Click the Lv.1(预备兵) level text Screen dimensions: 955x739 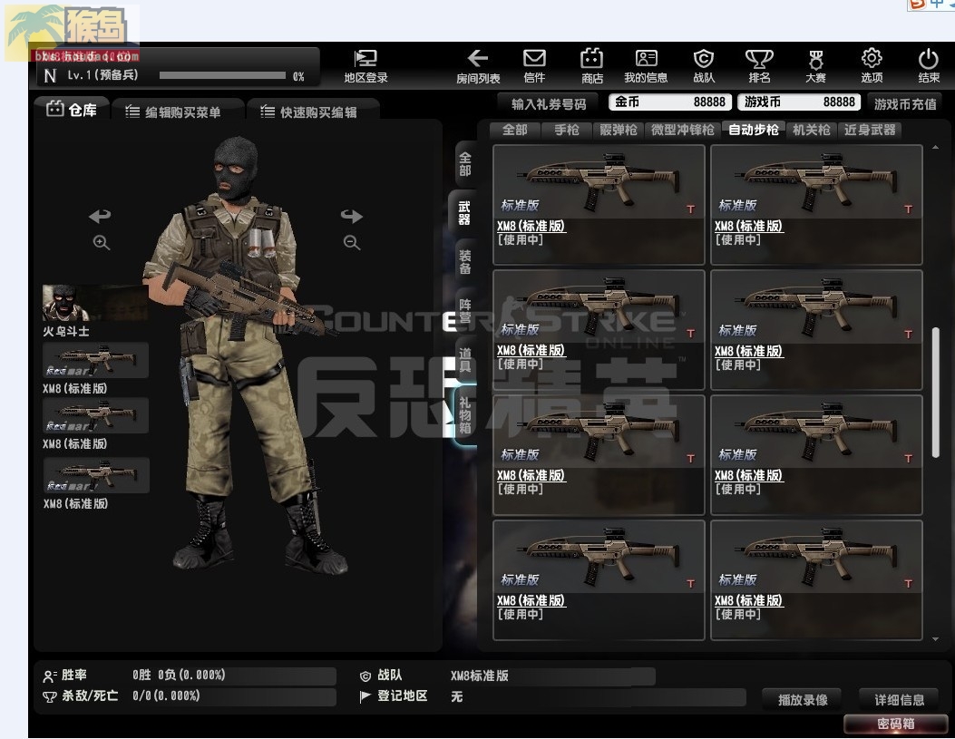(102, 75)
